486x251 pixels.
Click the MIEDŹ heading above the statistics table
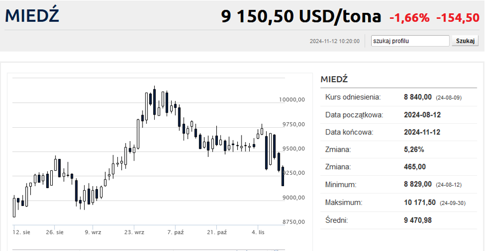click(x=334, y=79)
